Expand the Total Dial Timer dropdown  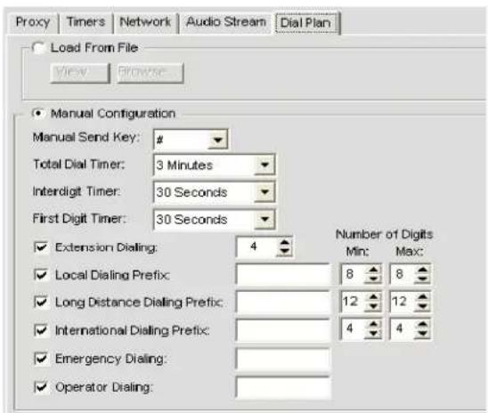(264, 165)
